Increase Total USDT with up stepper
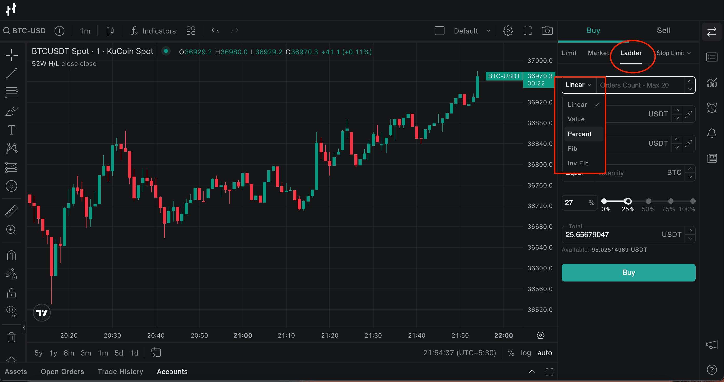 (x=690, y=231)
